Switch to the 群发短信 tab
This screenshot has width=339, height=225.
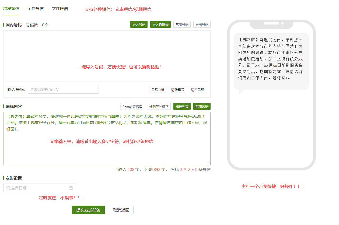tap(11, 8)
